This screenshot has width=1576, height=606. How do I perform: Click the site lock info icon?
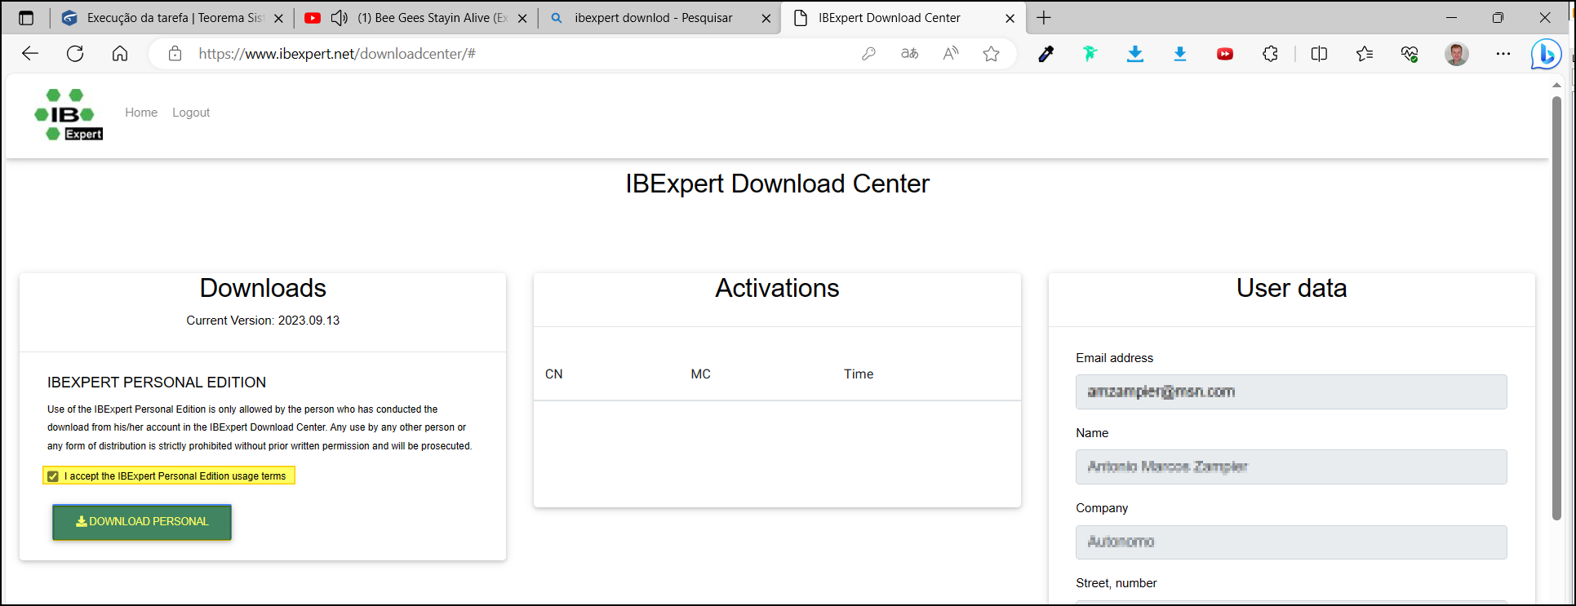175,54
